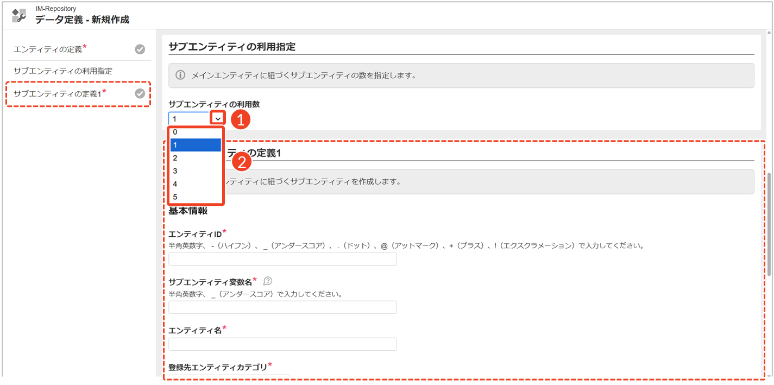Select option 0 in the dropdown list
The image size is (774, 385).
pyautogui.click(x=196, y=132)
